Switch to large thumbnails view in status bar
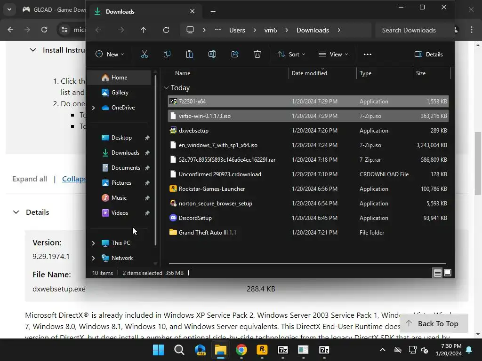Screen dimensions: 482x361 pos(448,273)
